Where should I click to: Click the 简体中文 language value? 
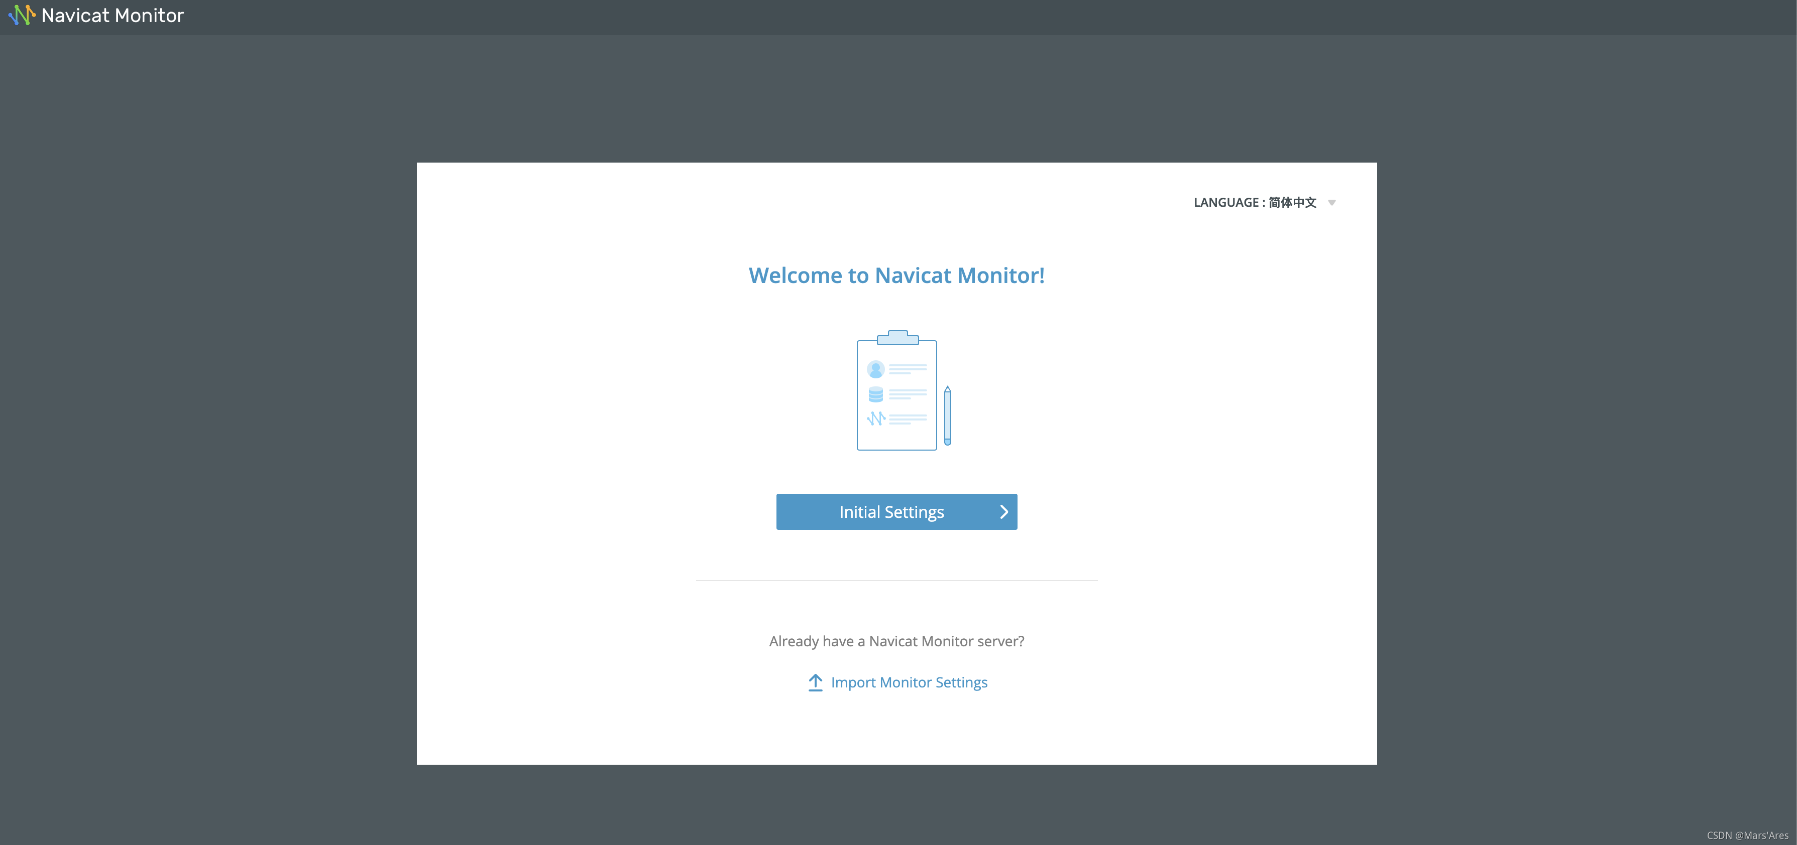point(1292,203)
